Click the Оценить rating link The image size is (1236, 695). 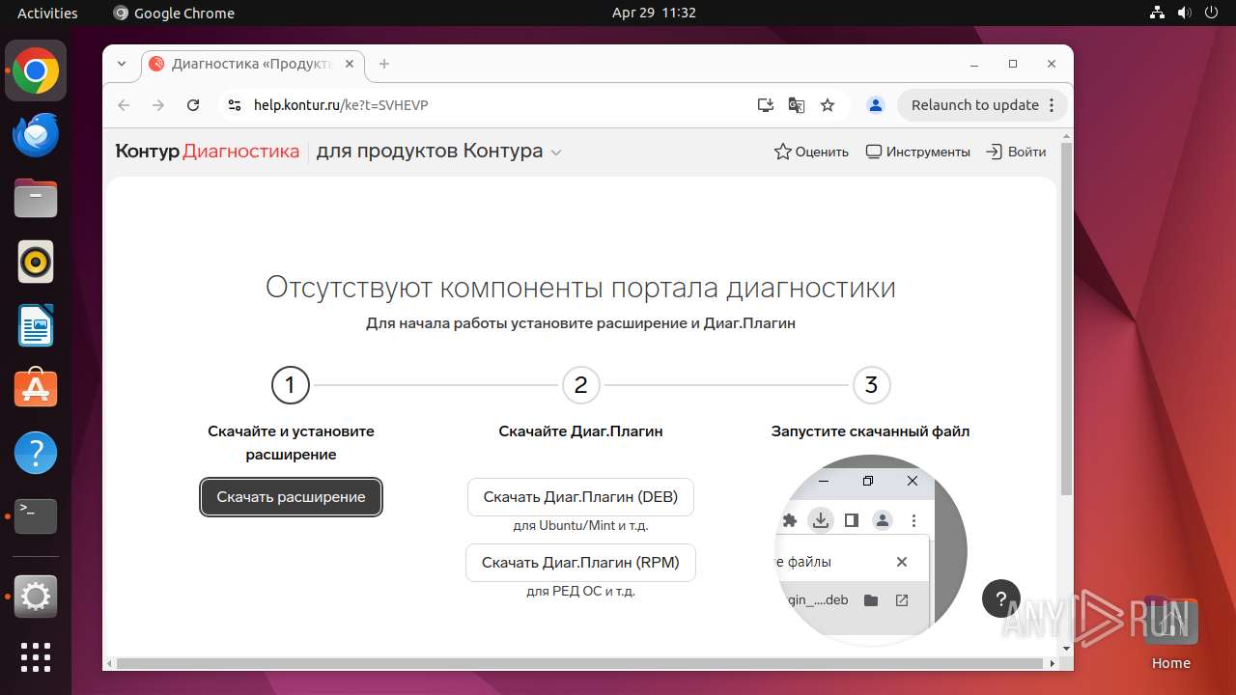(811, 152)
